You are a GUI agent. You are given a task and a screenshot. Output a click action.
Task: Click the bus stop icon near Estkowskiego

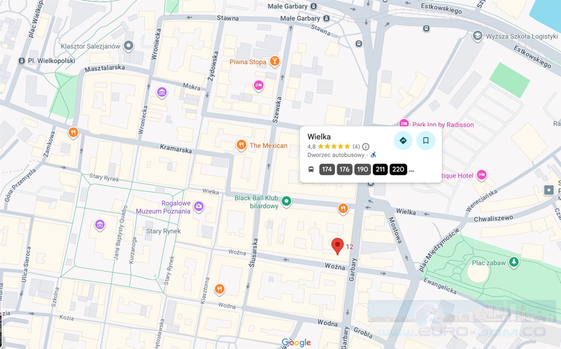tap(426, 28)
